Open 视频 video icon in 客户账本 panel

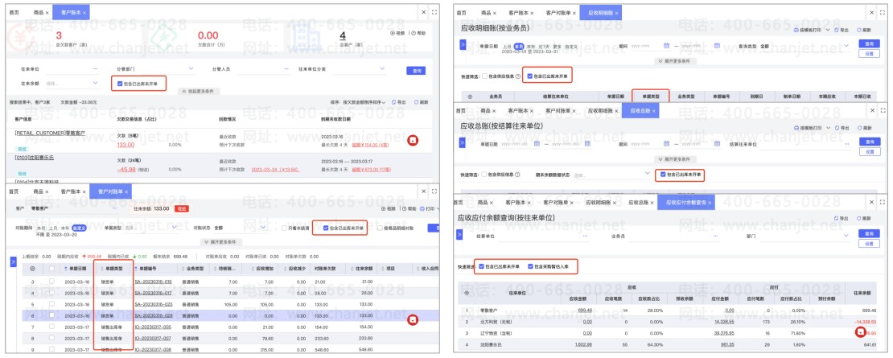(393, 33)
